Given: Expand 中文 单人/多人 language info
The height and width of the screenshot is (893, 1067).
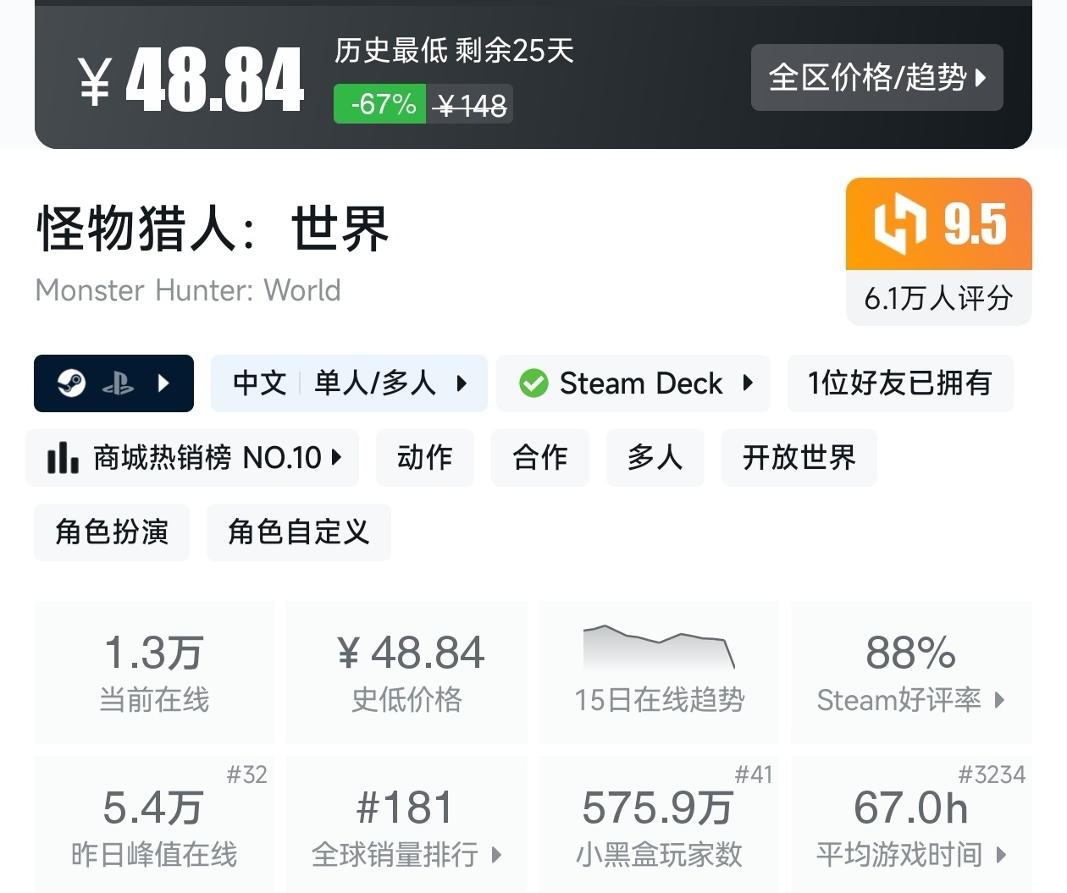Looking at the screenshot, I should [349, 383].
